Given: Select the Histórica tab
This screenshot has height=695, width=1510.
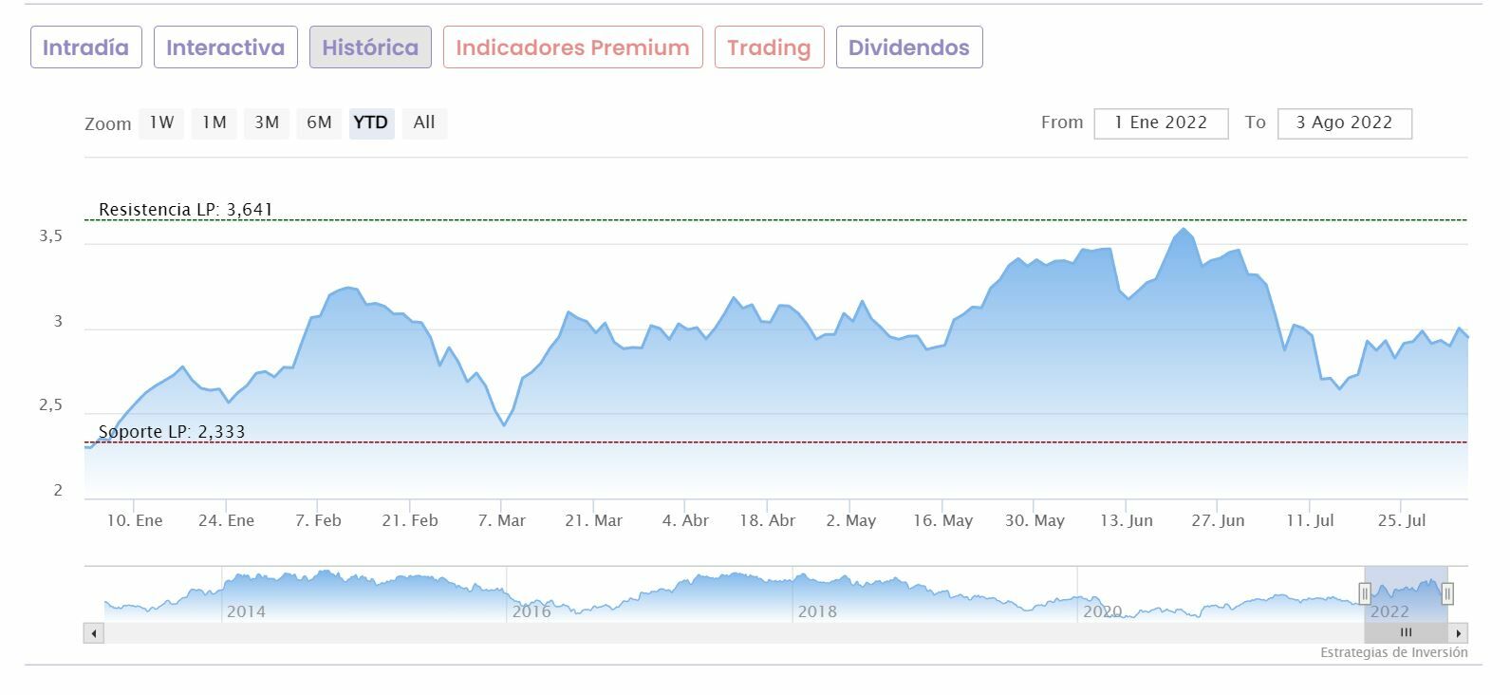Looking at the screenshot, I should coord(370,47).
